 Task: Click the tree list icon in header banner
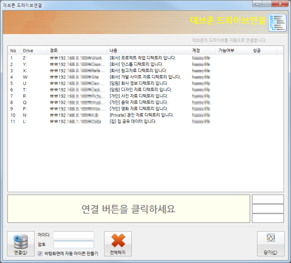tap(277, 23)
